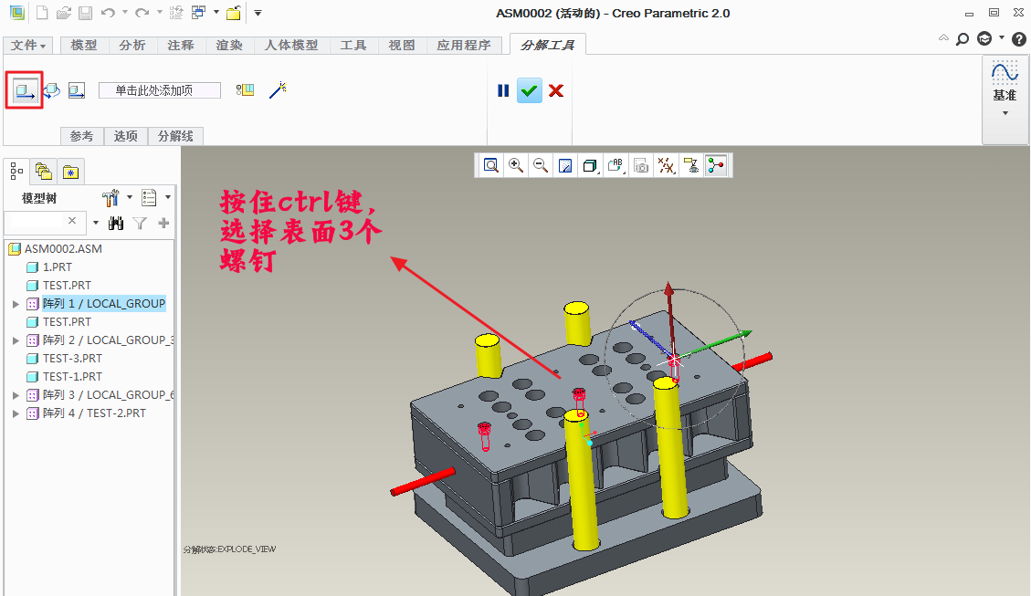
Task: Open the model tree binoculars search
Action: pos(116,223)
